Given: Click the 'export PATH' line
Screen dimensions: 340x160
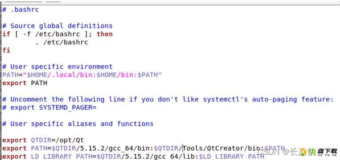Looking at the screenshot, I should pyautogui.click(x=25, y=83).
